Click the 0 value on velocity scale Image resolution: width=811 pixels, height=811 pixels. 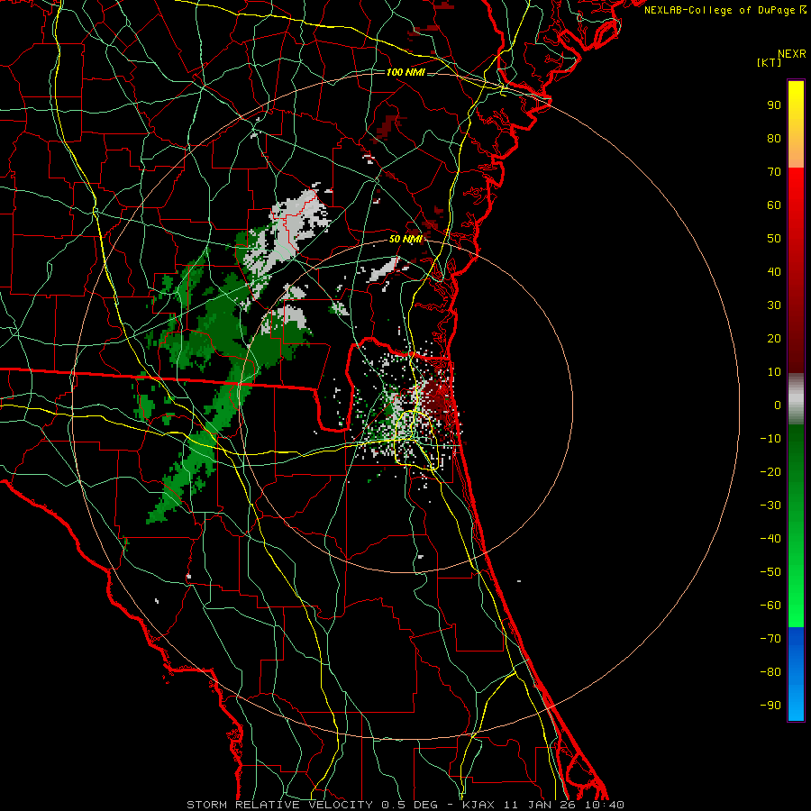point(778,405)
